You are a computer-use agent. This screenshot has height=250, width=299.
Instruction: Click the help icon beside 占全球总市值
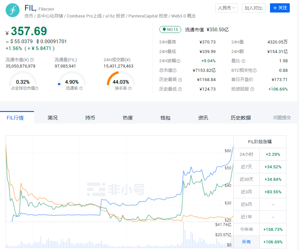[x=37, y=88]
